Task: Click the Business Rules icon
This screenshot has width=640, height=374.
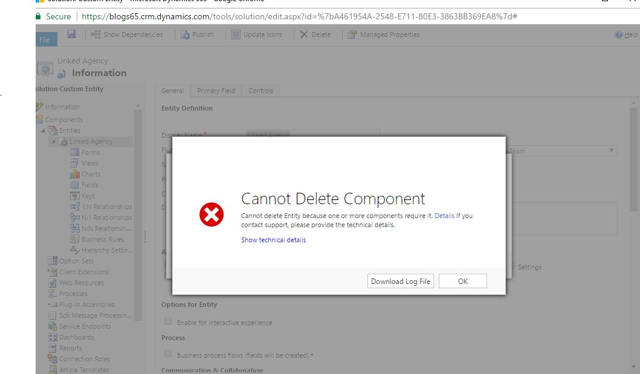Action: [x=74, y=239]
